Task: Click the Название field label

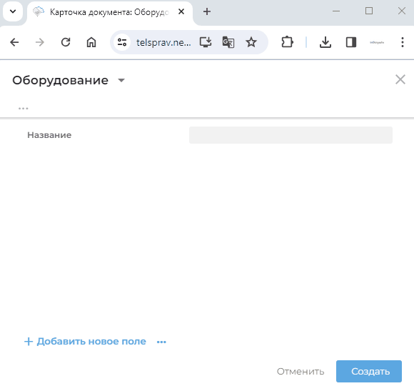Action: tap(49, 135)
